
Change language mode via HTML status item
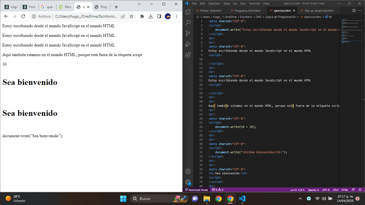tap(345, 190)
